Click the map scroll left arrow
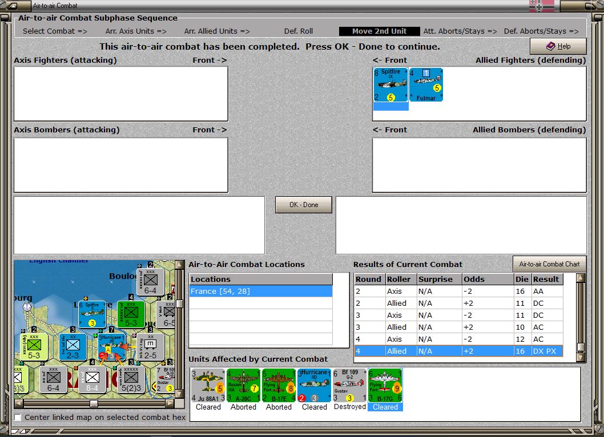Viewport: 604px width, 437px height. click(x=18, y=403)
